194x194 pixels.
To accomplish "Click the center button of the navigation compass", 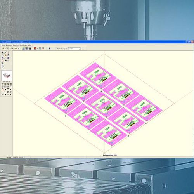I will coord(8,92).
